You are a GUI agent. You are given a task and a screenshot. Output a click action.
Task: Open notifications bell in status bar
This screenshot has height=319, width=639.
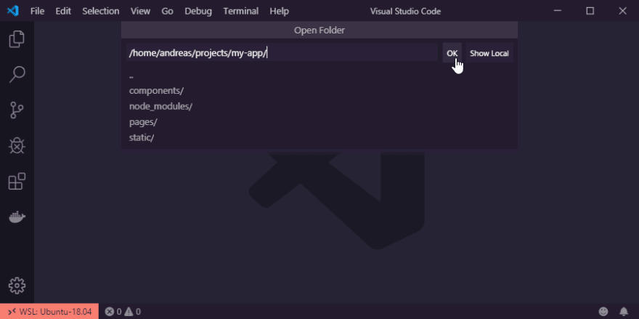624,312
